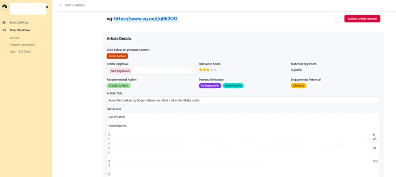The image size is (396, 177).
Task: Click the Matched Keywords label
Action: (303, 64)
